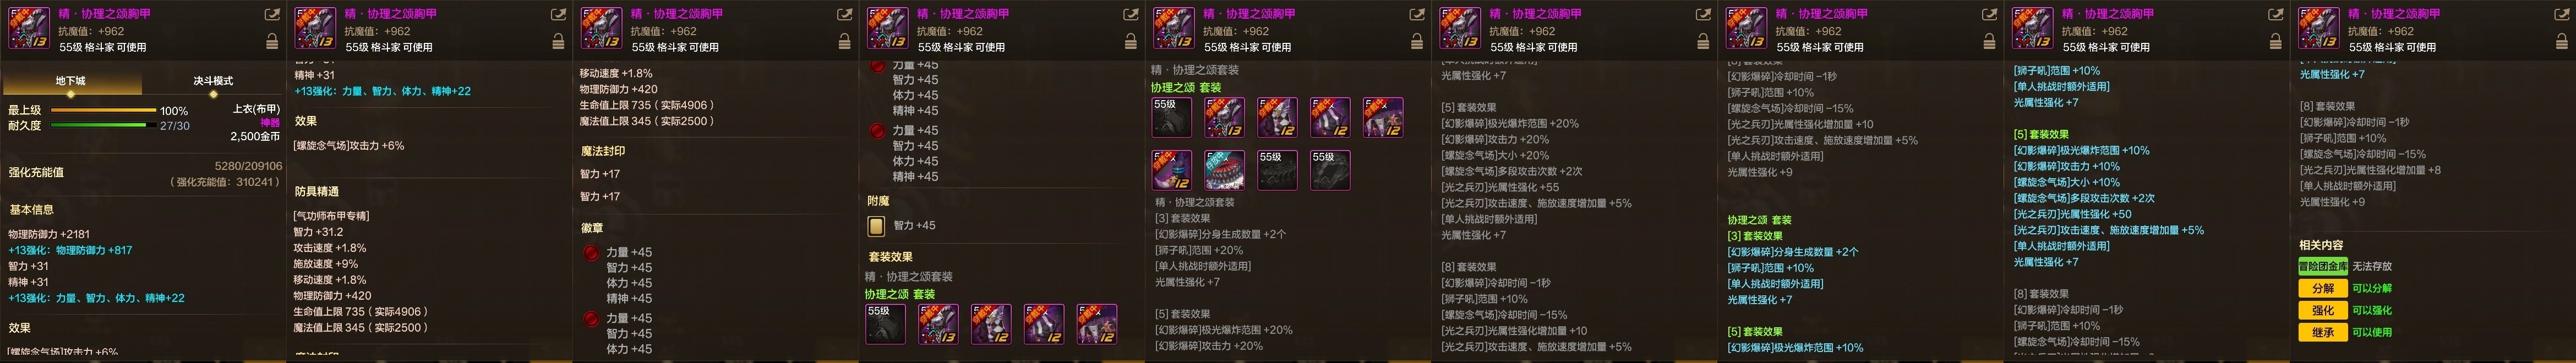
Task: Switch to the 决斗模式 tab
Action: click(x=212, y=81)
